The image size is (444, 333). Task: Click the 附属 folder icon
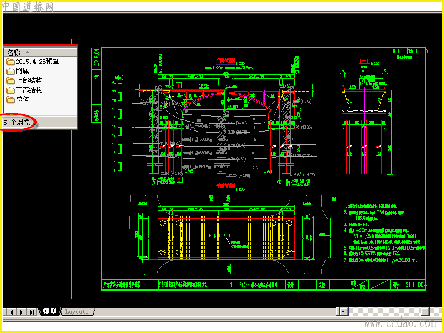(11, 71)
